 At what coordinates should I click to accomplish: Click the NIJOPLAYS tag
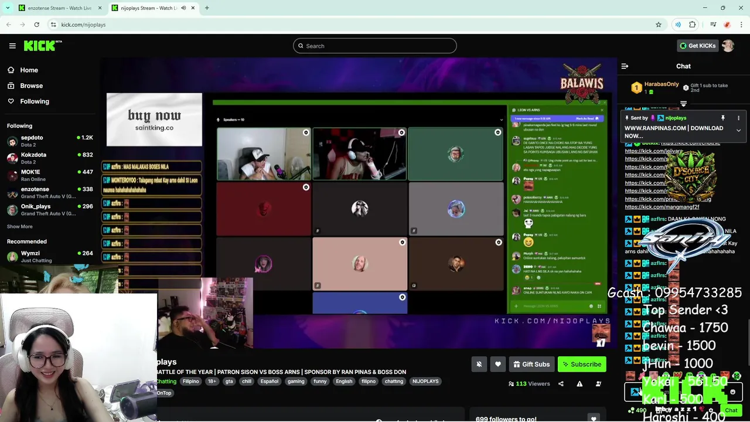pyautogui.click(x=425, y=381)
